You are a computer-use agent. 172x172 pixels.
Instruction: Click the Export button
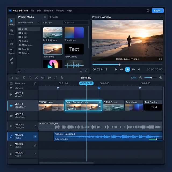pos(157,11)
